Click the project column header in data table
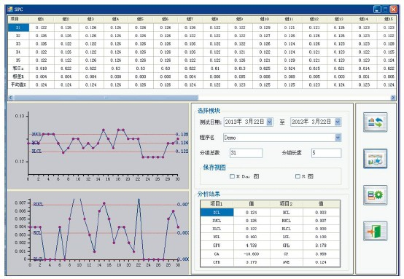 (18, 19)
